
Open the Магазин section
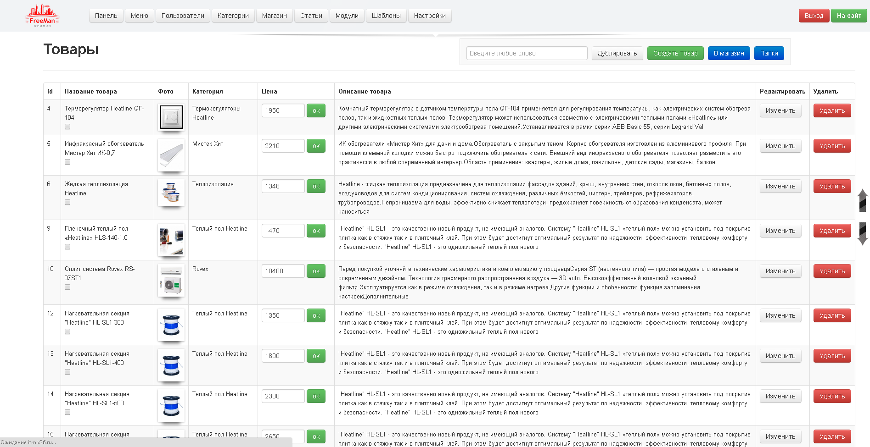click(275, 16)
